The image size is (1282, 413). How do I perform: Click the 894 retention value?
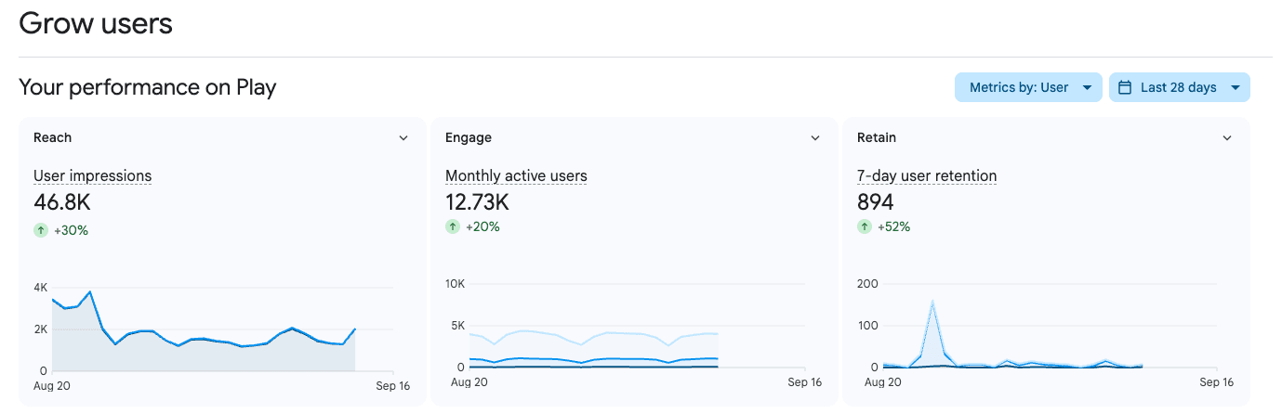876,202
